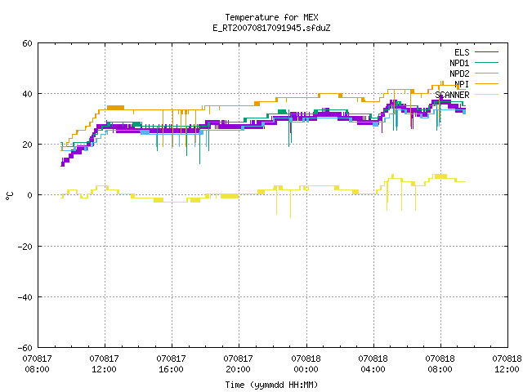
Task: Click the y-axis tick label 20
Action: tap(27, 145)
